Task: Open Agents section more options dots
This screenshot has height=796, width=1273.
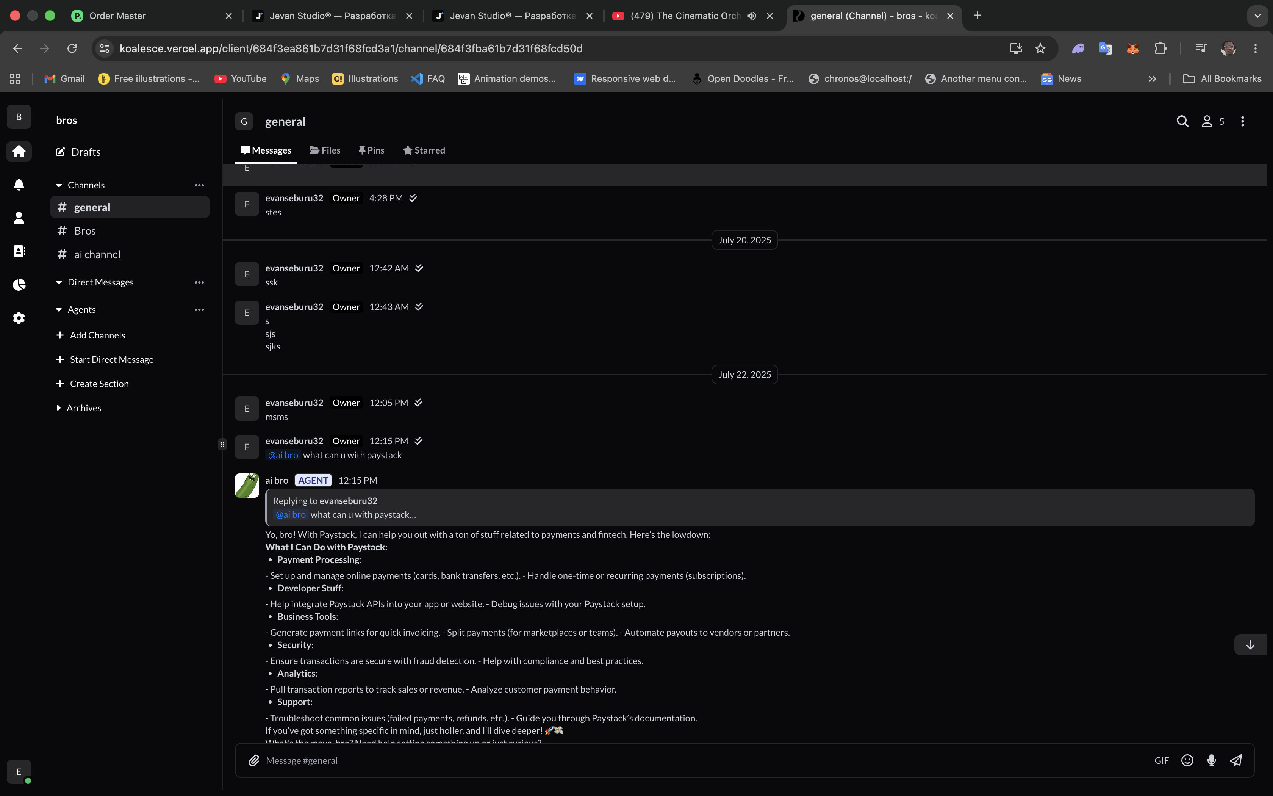Action: tap(199, 310)
